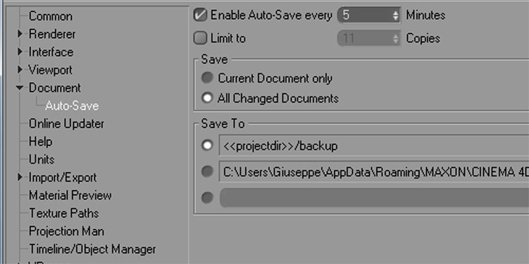Select Texture Paths in the sidebar
529x264 pixels.
pos(63,213)
